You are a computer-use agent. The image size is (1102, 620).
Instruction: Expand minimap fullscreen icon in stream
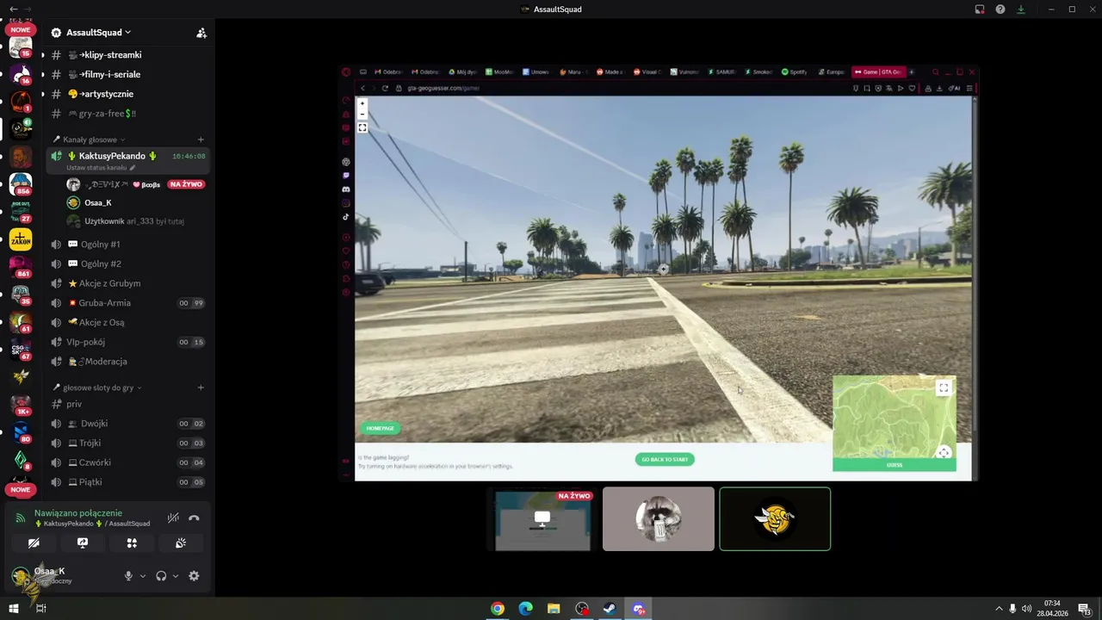[x=944, y=388]
